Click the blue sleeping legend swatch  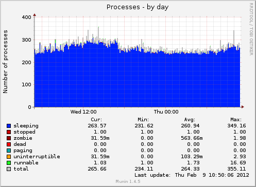(x=9, y=126)
